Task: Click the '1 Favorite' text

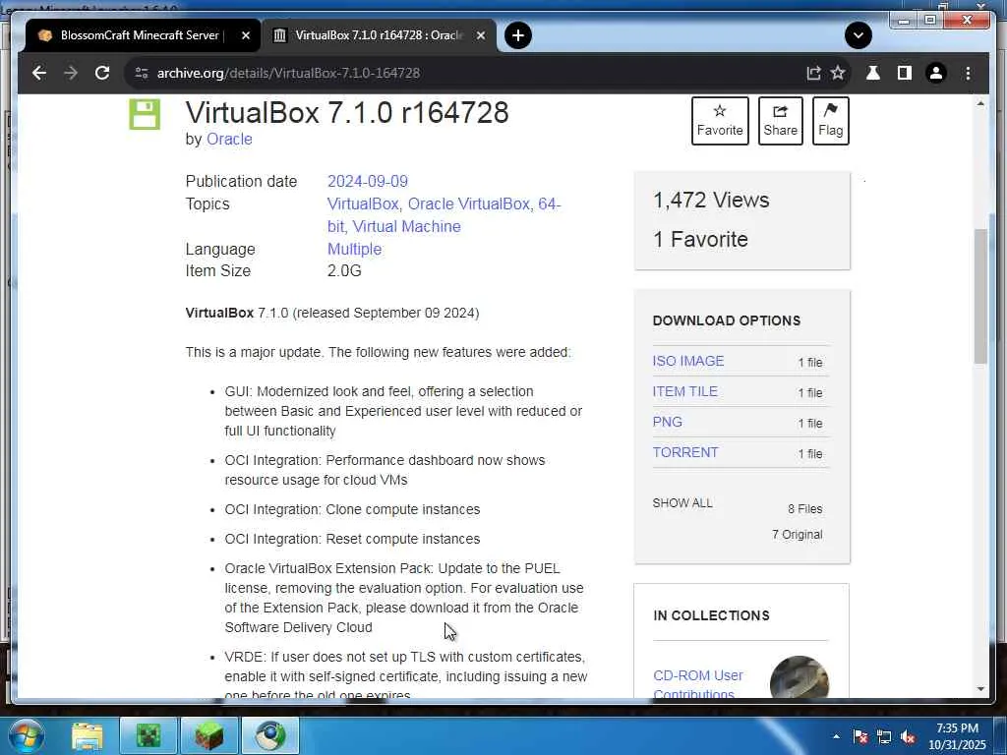Action: (700, 240)
